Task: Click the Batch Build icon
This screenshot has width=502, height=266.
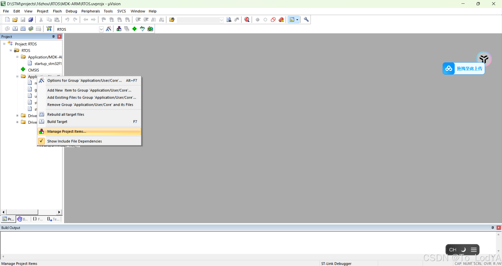Action: point(31,29)
